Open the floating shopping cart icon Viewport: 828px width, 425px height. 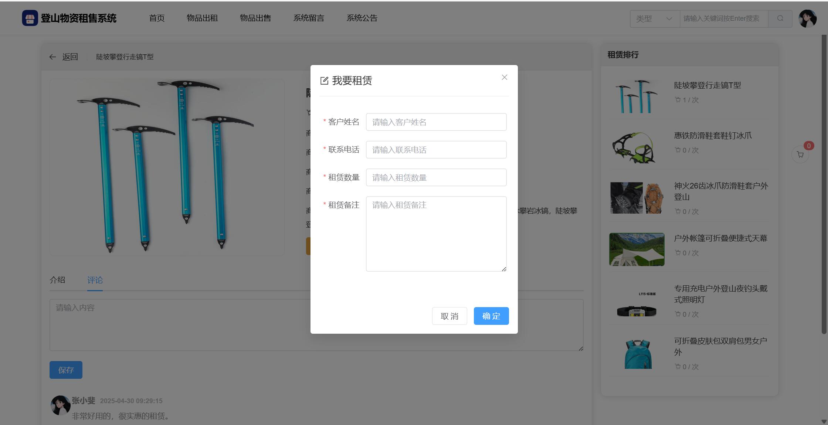point(800,154)
